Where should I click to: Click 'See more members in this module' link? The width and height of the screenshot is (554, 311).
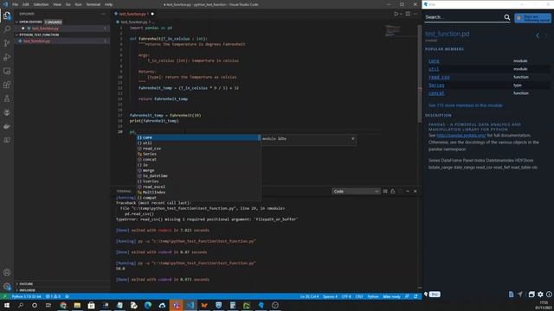466,105
